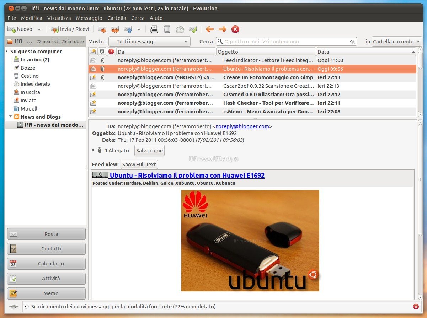Viewport: 427px width, 318px height.
Task: Collapse 'News and Blogs' tree node
Action: (11, 117)
